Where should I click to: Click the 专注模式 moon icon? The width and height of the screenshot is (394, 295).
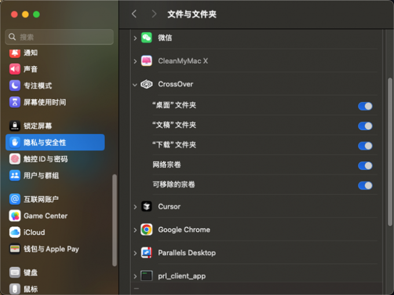pyautogui.click(x=15, y=86)
